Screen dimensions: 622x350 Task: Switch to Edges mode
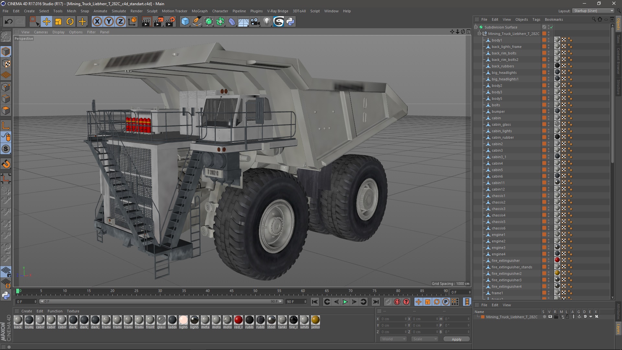[x=6, y=99]
